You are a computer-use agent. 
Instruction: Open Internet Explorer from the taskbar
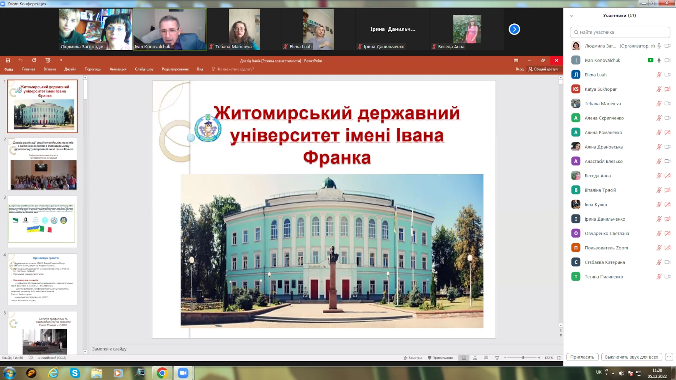click(x=53, y=373)
